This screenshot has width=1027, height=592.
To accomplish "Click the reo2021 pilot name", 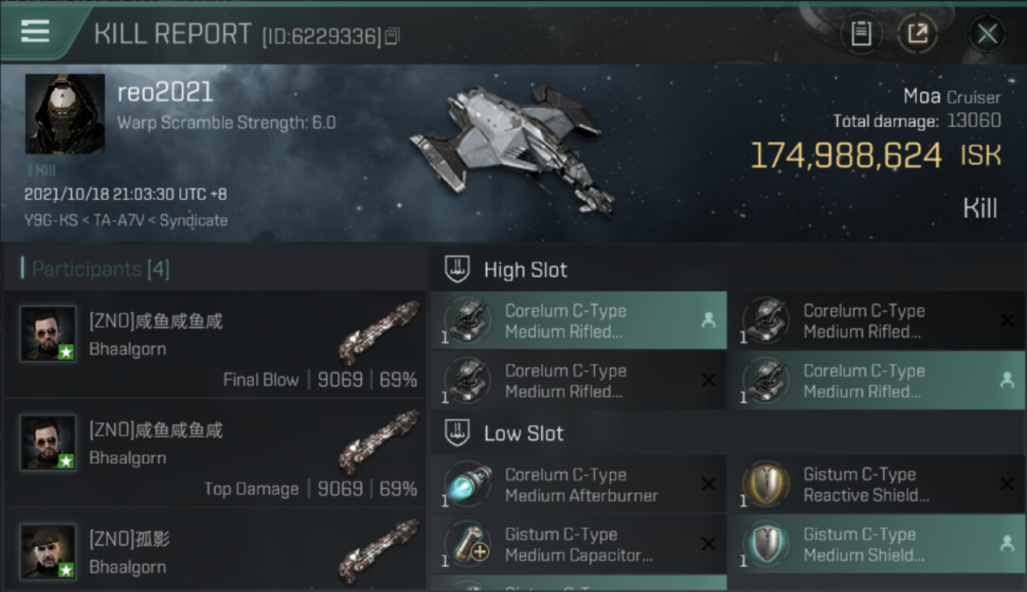I will tap(165, 92).
